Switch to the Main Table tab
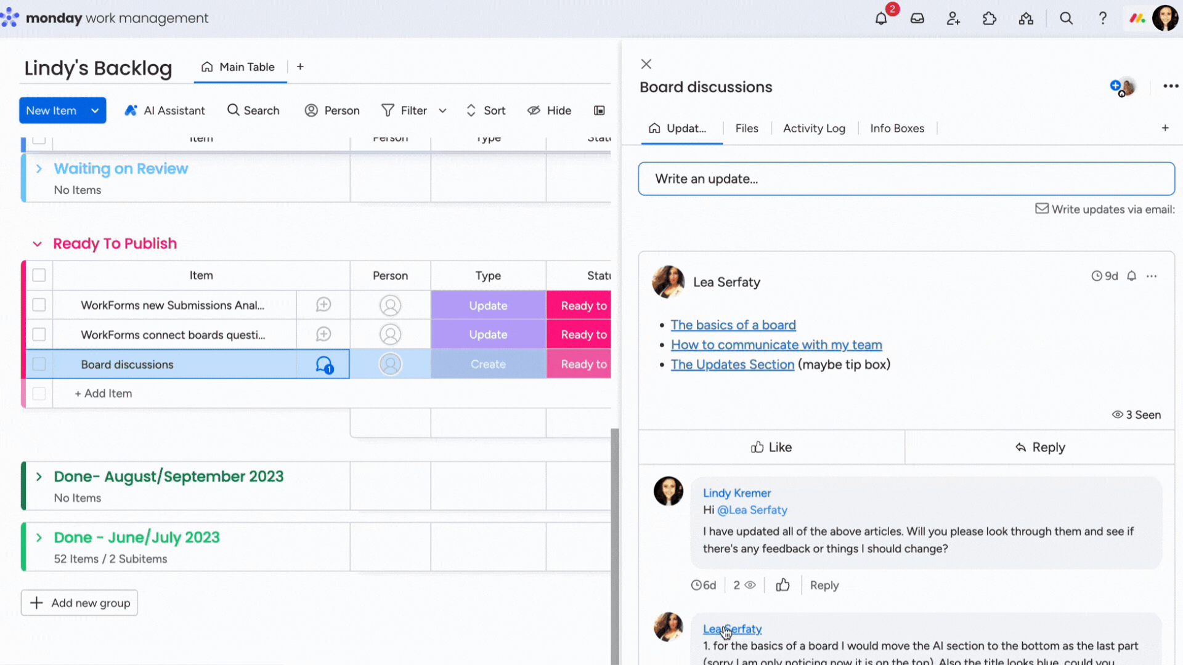 [x=238, y=66]
